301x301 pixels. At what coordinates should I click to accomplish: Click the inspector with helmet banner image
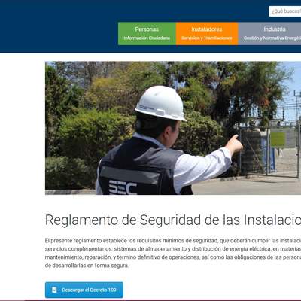pos(173,128)
